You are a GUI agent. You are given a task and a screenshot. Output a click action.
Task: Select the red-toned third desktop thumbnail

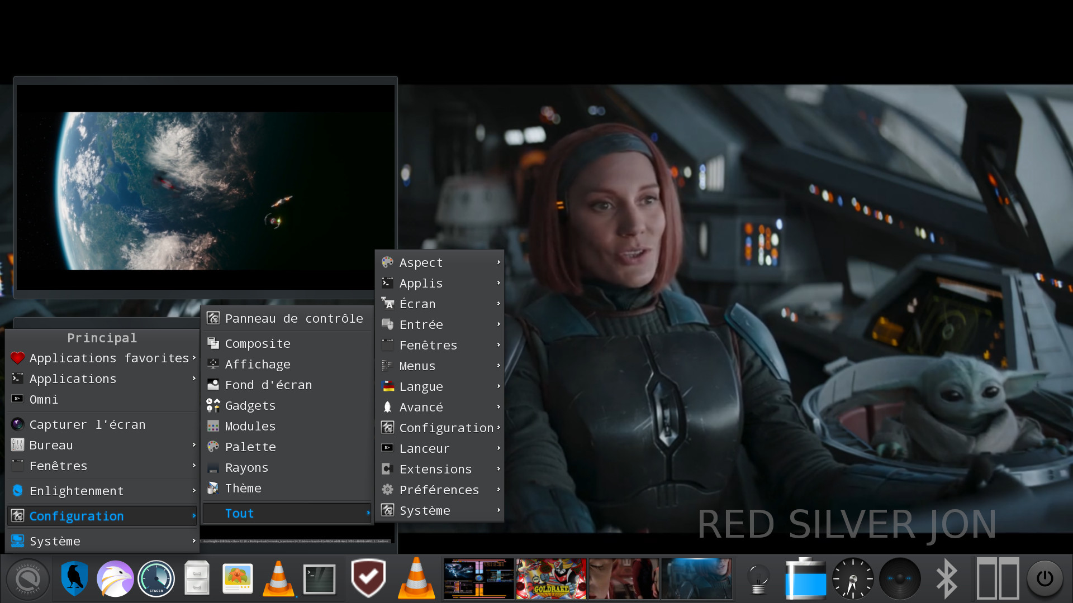tap(624, 579)
